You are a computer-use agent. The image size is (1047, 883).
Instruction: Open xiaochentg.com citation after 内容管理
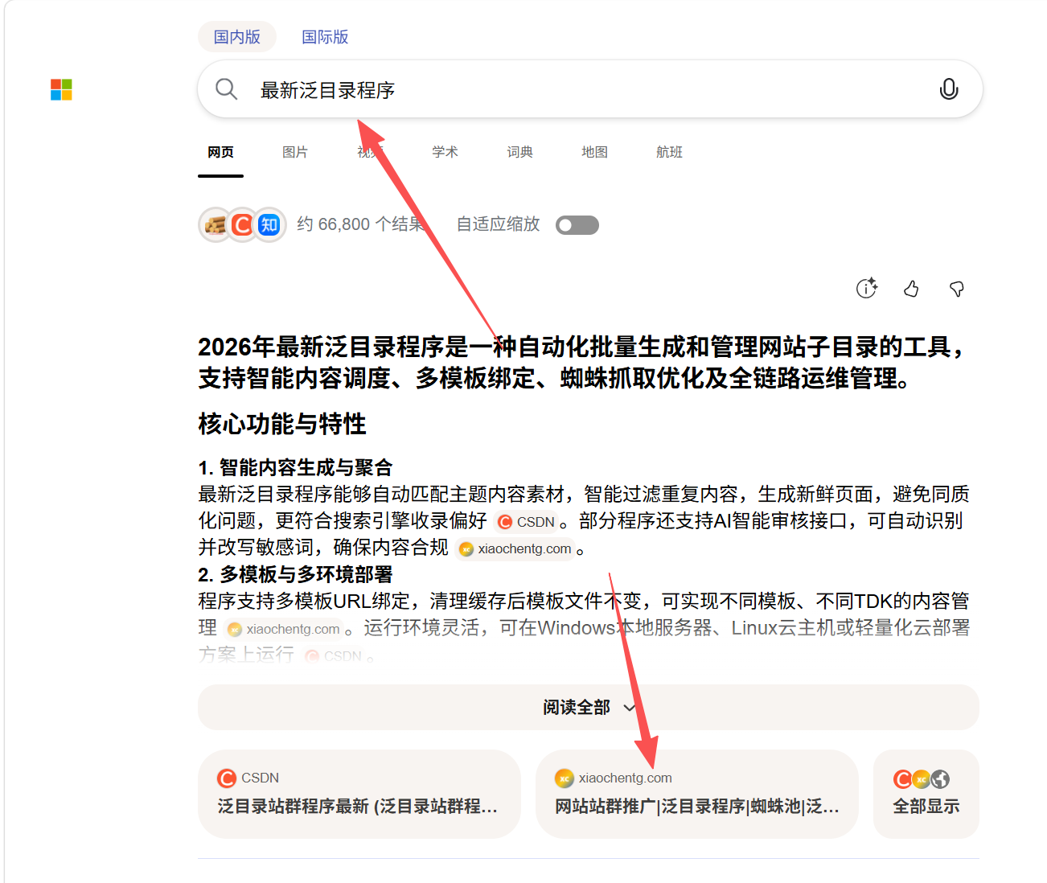(284, 629)
